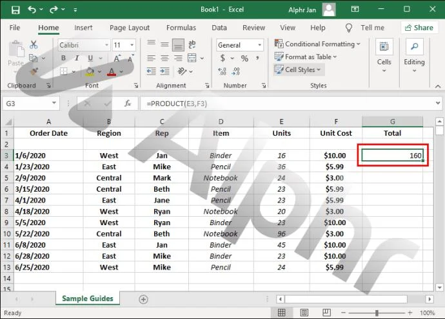Click the Align Right icon
This screenshot has width=445, height=319.
pyautogui.click(x=178, y=59)
